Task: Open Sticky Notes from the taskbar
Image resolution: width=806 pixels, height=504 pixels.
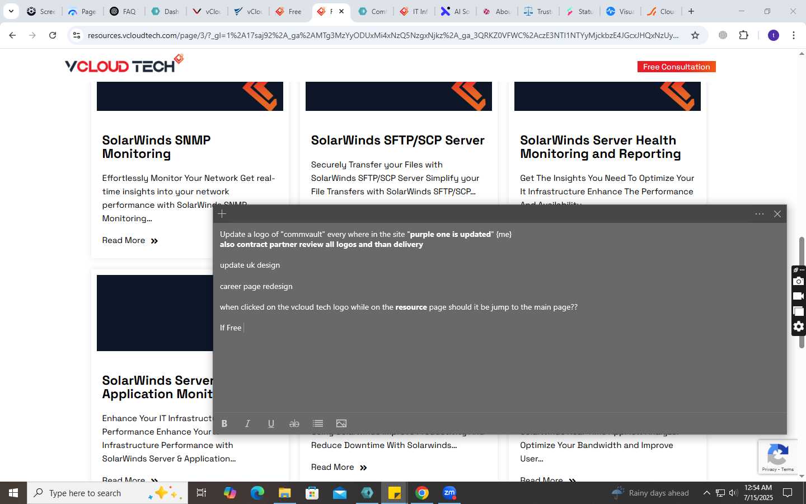Action: 395,493
